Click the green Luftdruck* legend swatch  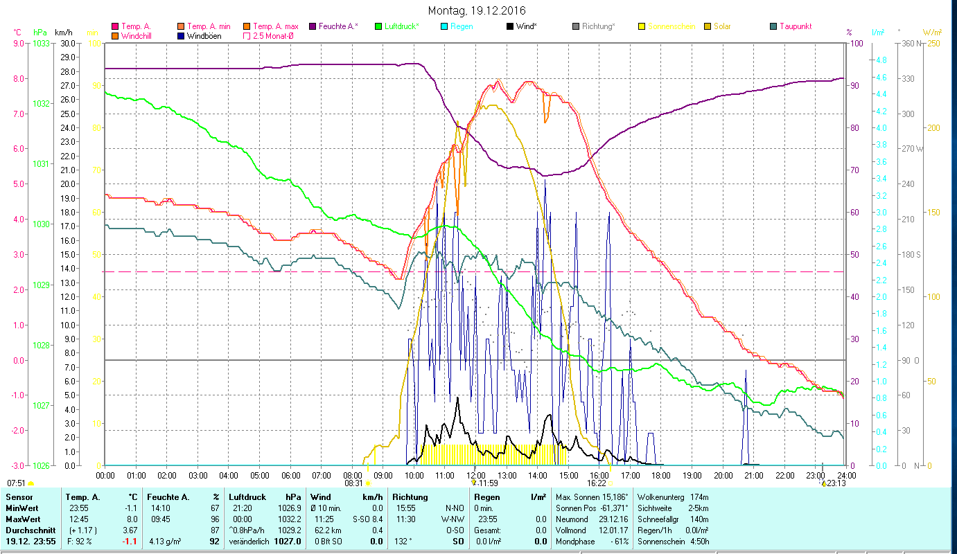coord(378,26)
